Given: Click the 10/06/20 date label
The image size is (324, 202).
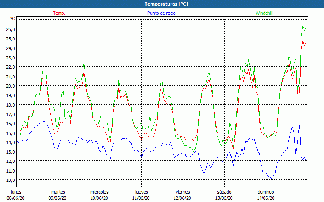Looking at the screenshot, I should (x=99, y=198).
